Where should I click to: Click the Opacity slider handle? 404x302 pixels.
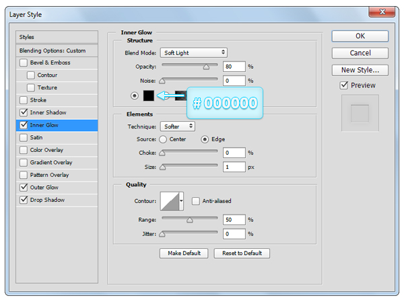(x=206, y=67)
